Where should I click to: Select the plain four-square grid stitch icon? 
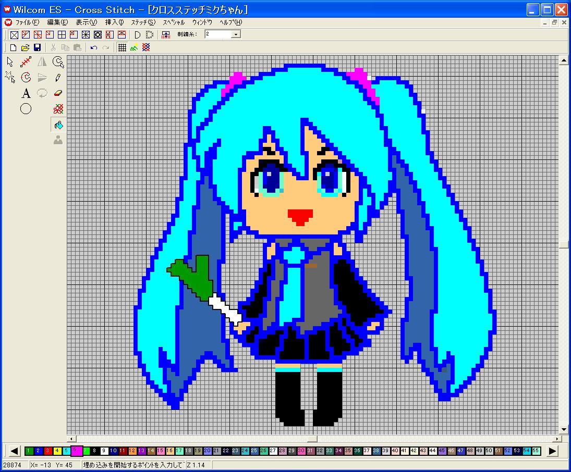pyautogui.click(x=62, y=35)
